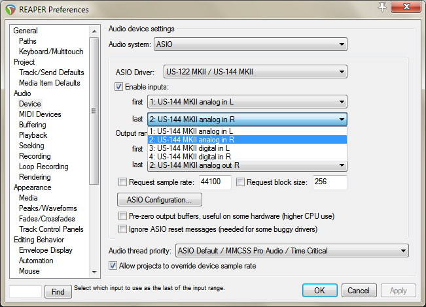Image resolution: width=426 pixels, height=307 pixels.
Task: Click the REAPER logo icon in title bar
Action: pyautogui.click(x=10, y=10)
